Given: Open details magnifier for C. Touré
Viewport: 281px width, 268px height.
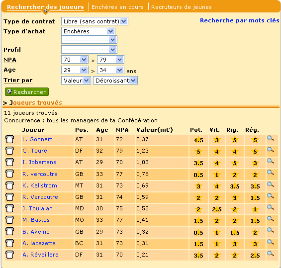Looking at the screenshot, I should tap(271, 150).
